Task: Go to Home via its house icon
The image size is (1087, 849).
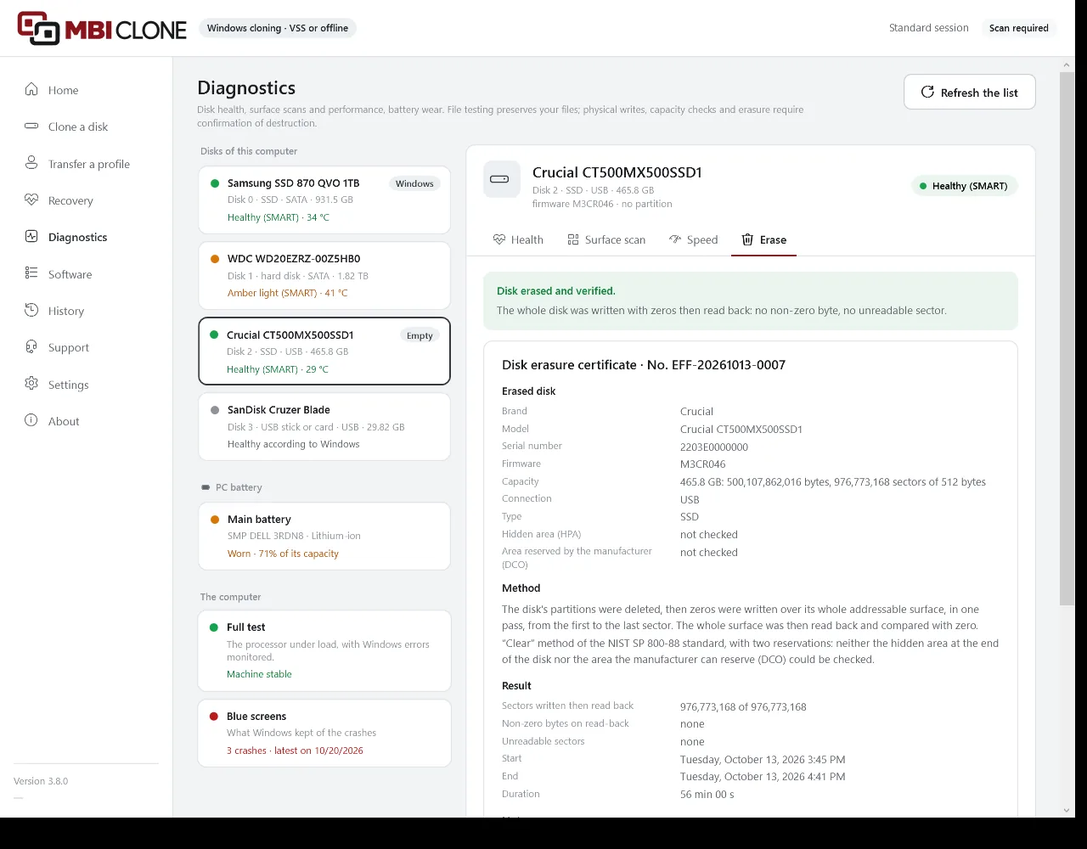Action: 31,89
